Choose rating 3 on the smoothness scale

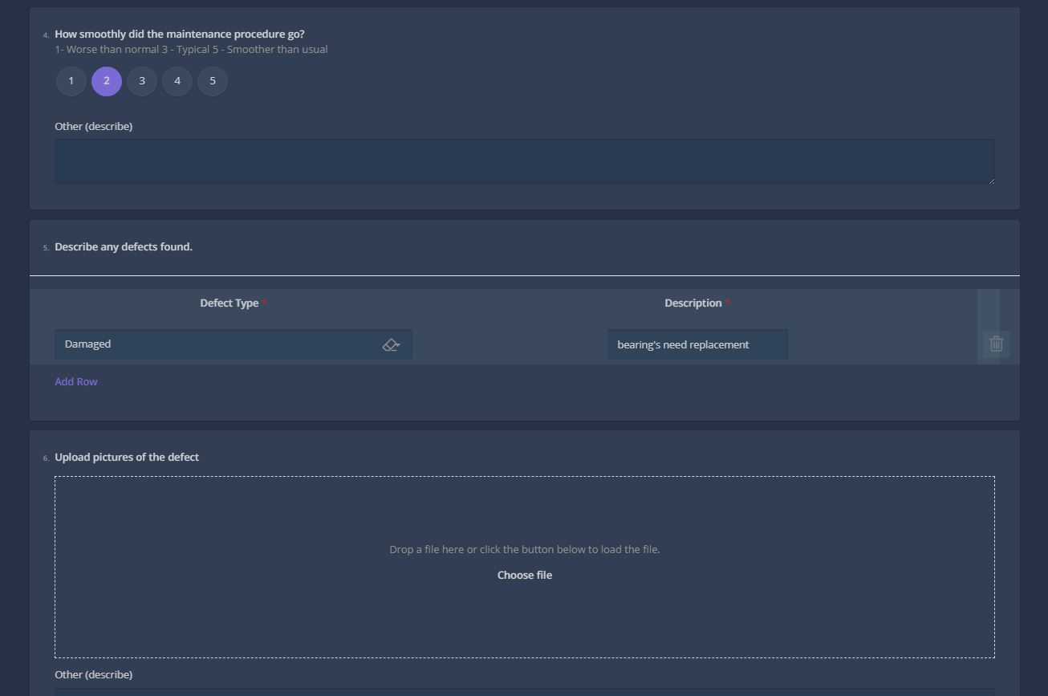[x=141, y=80]
